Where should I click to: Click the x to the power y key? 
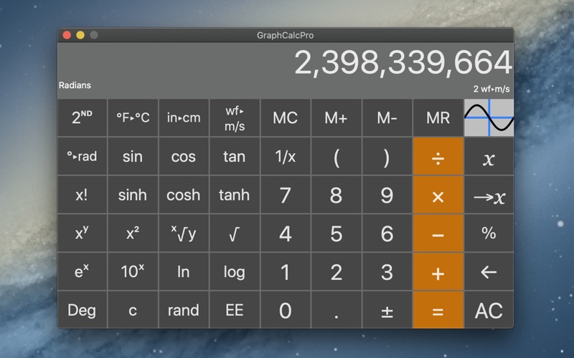(82, 233)
